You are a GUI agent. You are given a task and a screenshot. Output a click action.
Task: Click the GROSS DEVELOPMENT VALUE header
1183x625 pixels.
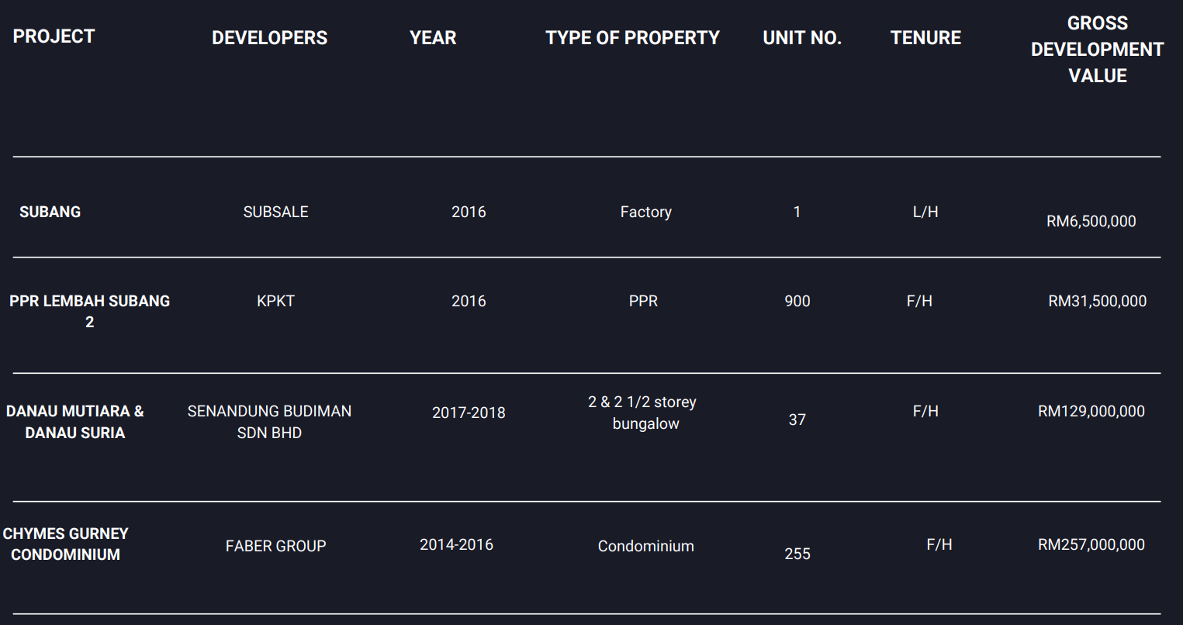coord(1097,50)
